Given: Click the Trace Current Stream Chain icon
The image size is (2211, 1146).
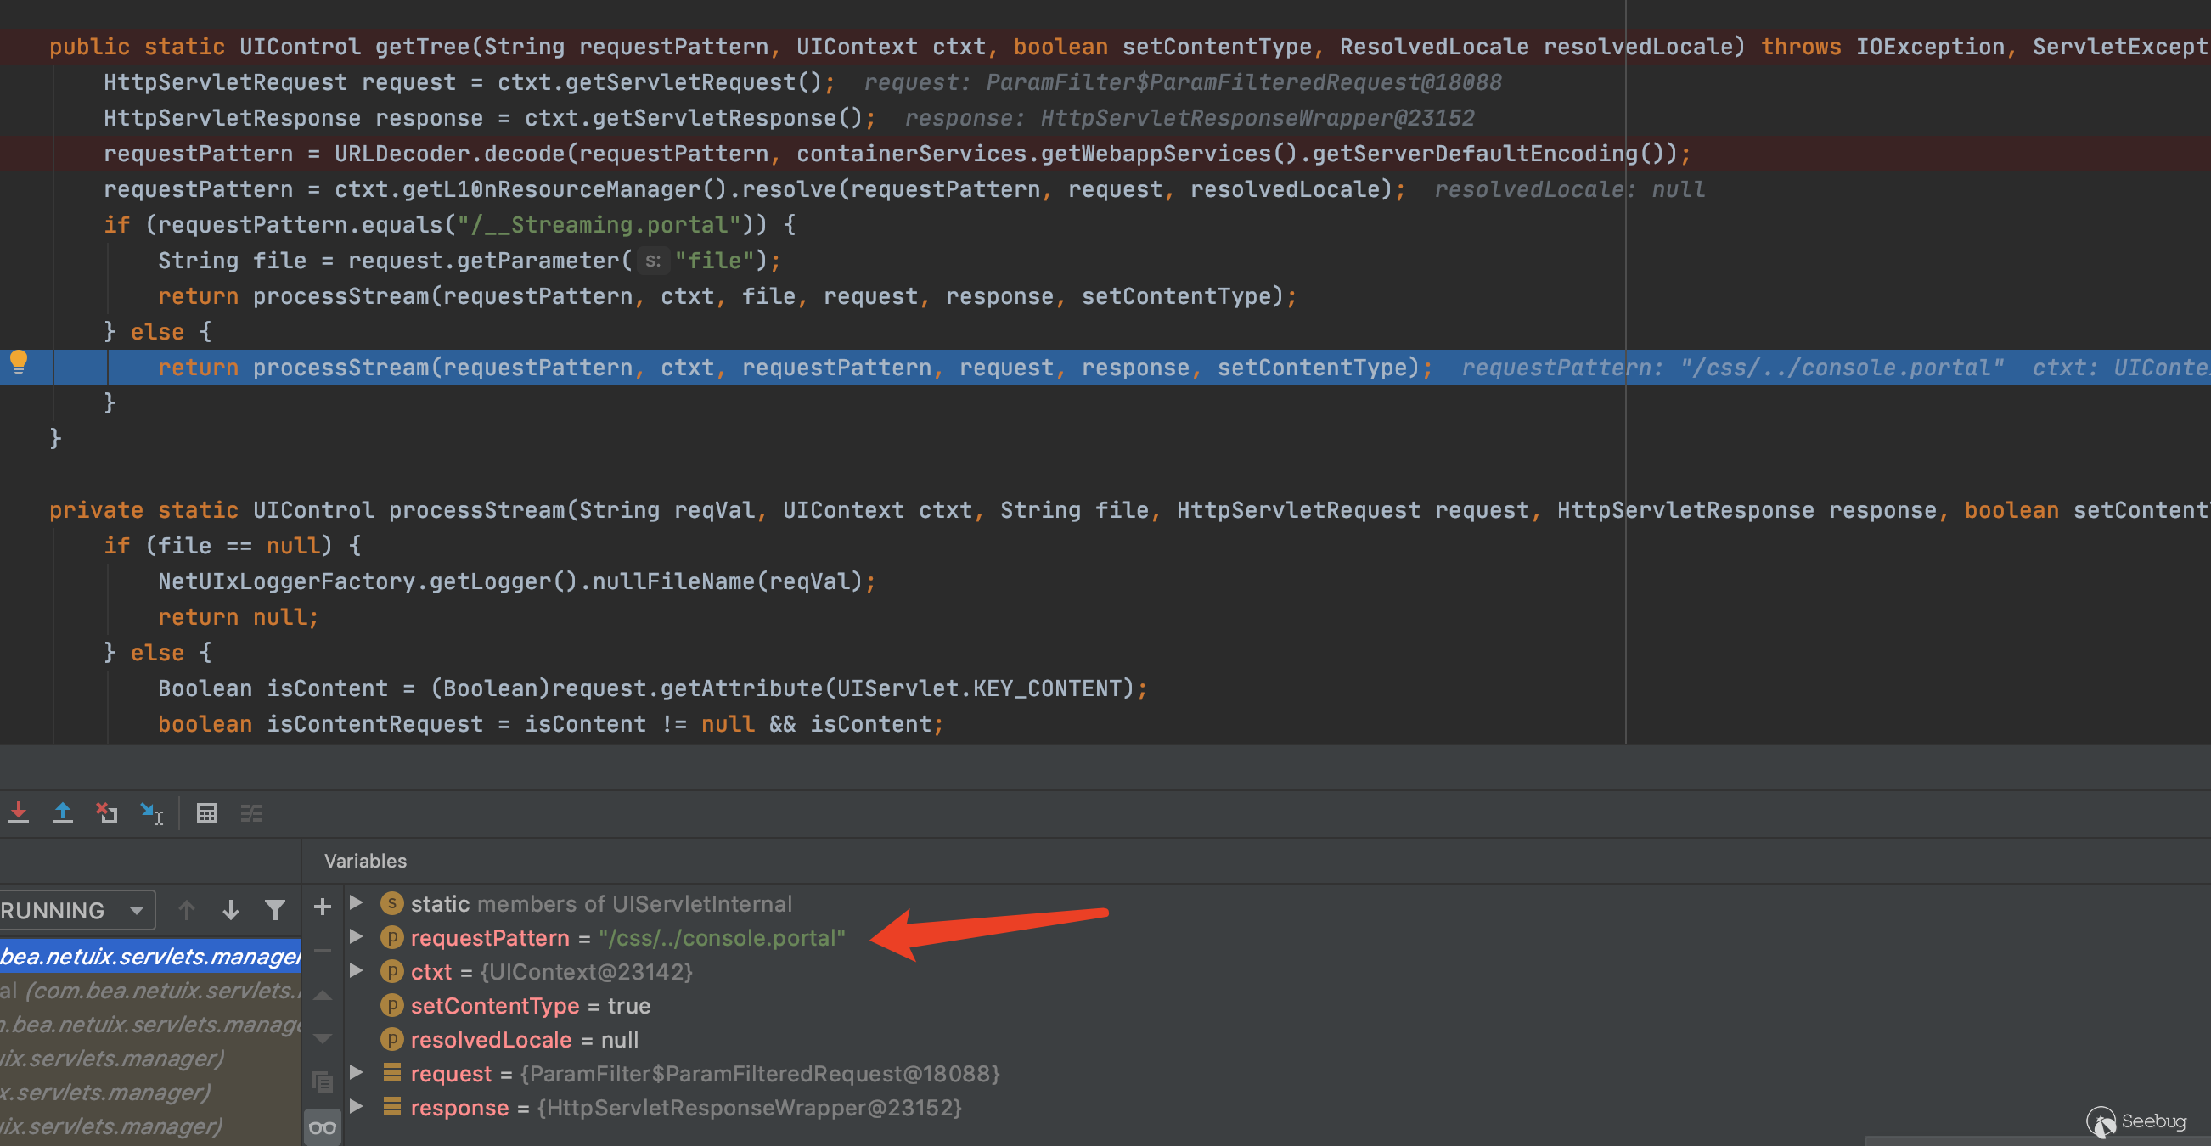Looking at the screenshot, I should point(250,812).
